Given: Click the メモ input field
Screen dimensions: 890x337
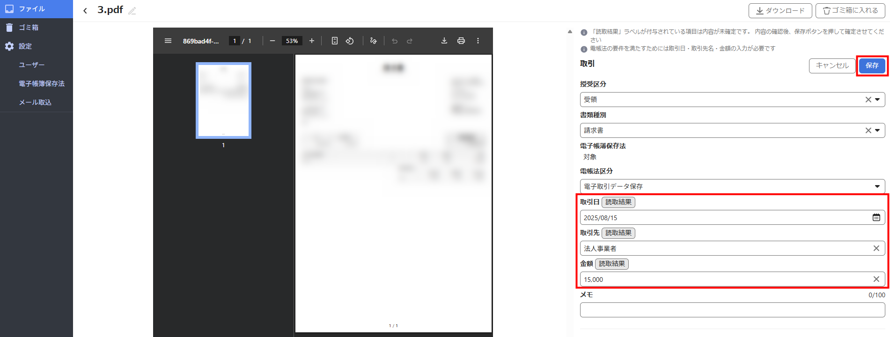Looking at the screenshot, I should (732, 310).
